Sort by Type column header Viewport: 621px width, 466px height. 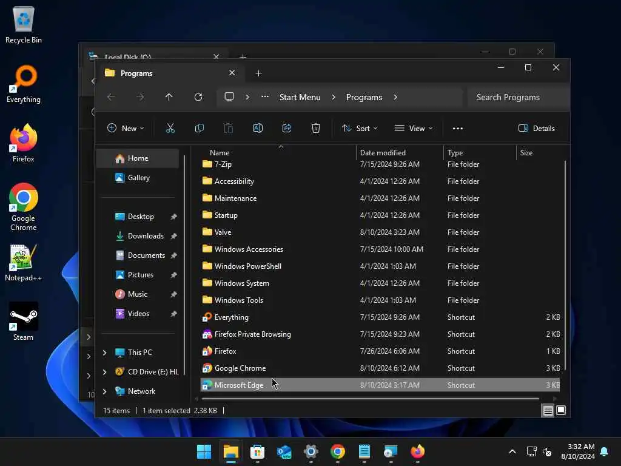pyautogui.click(x=455, y=152)
